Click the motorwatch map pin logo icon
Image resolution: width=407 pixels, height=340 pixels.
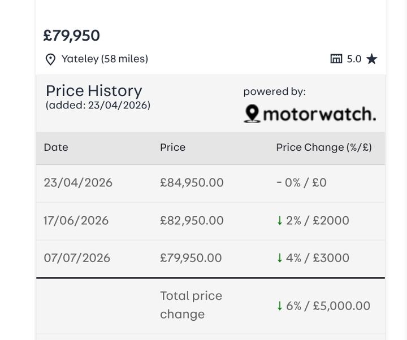point(252,114)
